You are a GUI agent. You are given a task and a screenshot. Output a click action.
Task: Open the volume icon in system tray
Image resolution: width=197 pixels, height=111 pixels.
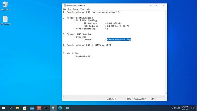179,108
